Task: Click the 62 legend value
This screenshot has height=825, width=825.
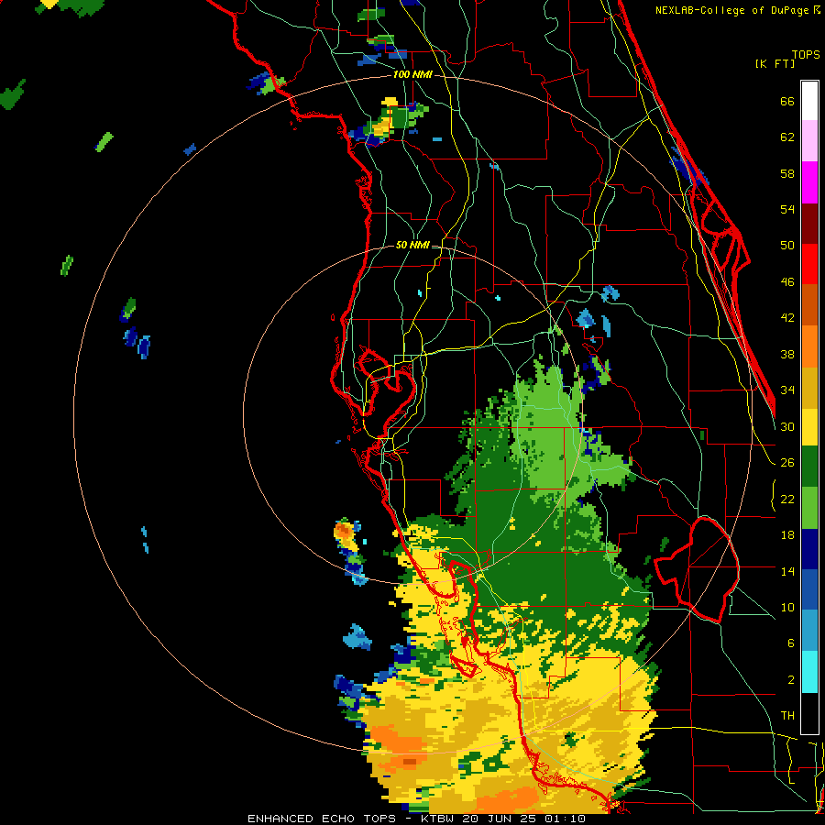Action: pos(787,137)
